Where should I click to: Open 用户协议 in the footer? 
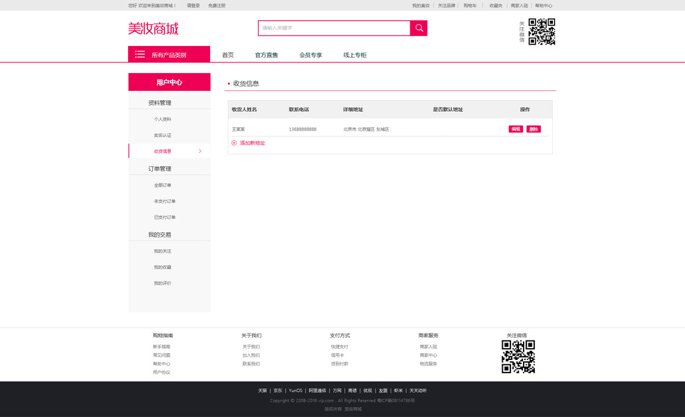pyautogui.click(x=161, y=372)
